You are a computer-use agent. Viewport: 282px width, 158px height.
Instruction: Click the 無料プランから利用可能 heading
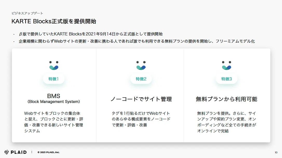click(x=226, y=99)
